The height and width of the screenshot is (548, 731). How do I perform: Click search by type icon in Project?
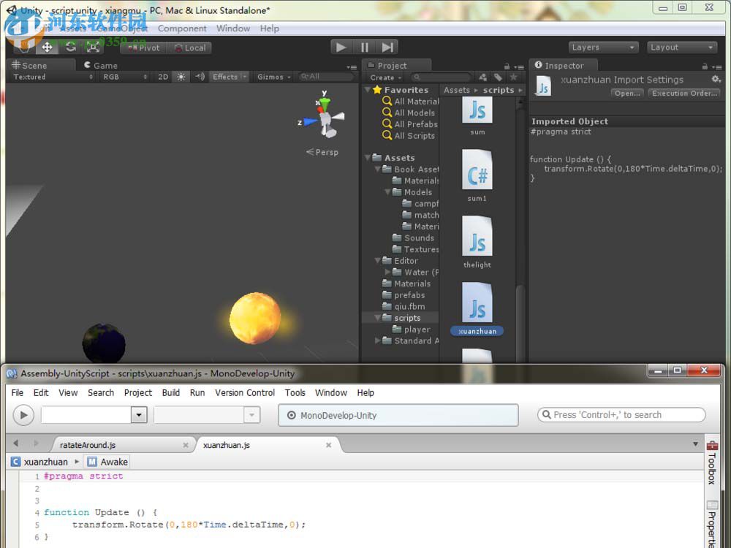(x=483, y=77)
